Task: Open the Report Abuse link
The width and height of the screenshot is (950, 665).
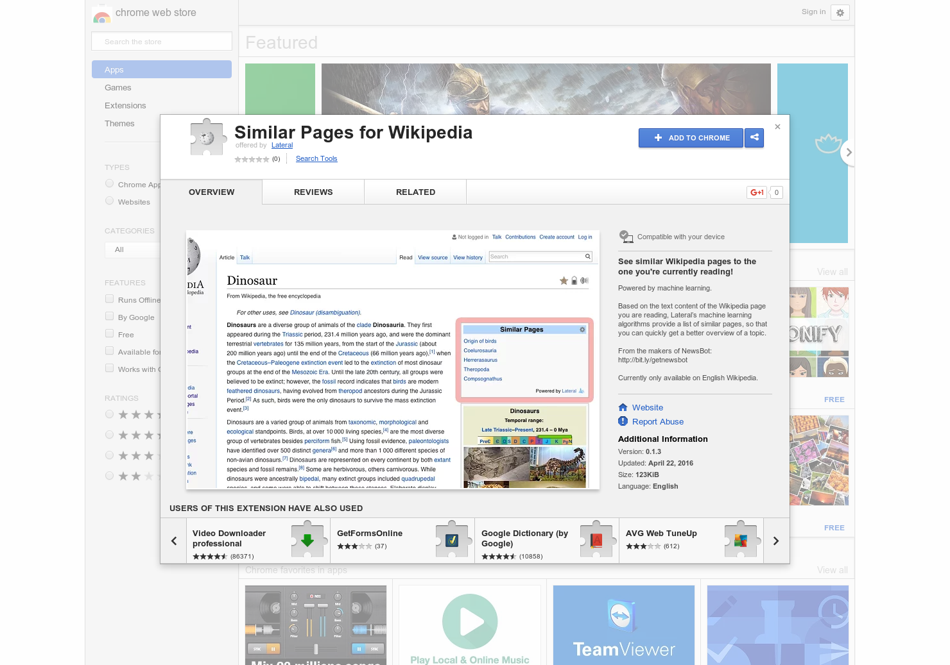Action: click(657, 421)
